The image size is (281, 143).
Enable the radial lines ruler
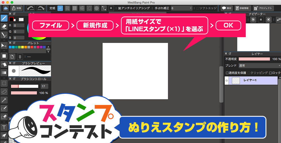(89, 8)
